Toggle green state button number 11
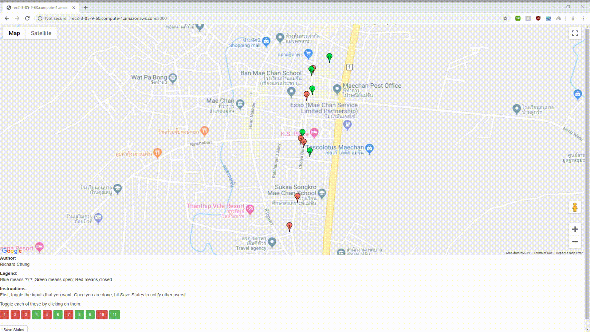The image size is (590, 332). click(x=115, y=314)
